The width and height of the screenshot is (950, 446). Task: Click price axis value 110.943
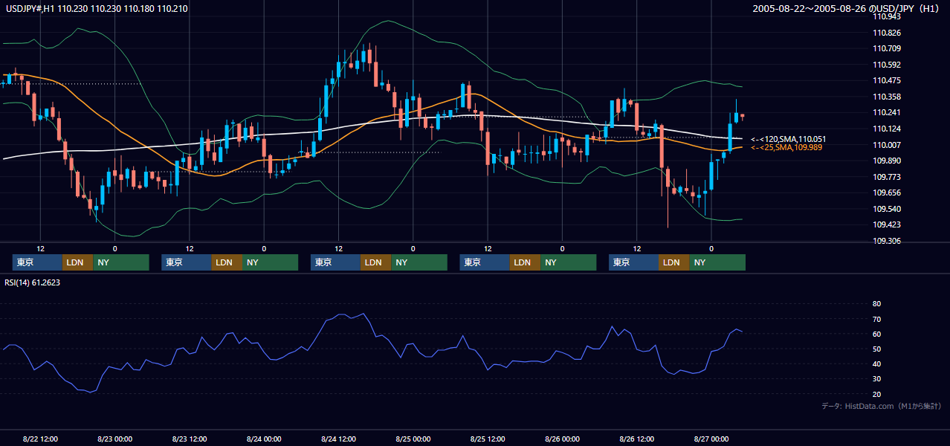(887, 17)
